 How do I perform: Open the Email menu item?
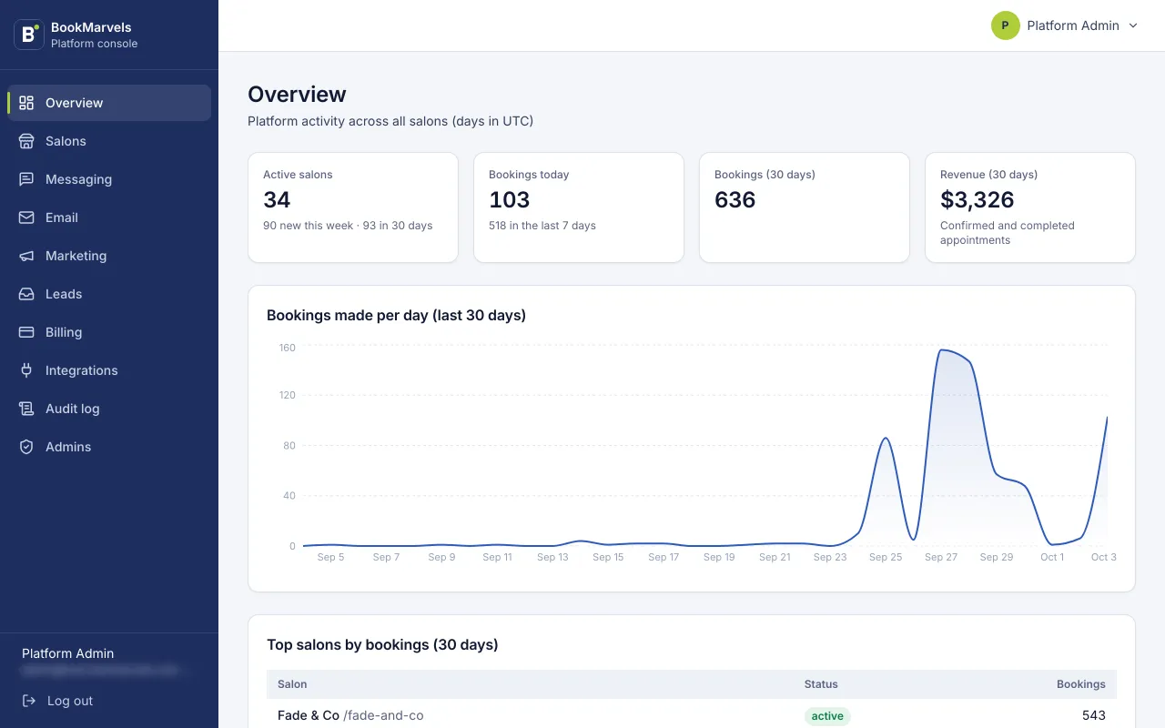109,217
